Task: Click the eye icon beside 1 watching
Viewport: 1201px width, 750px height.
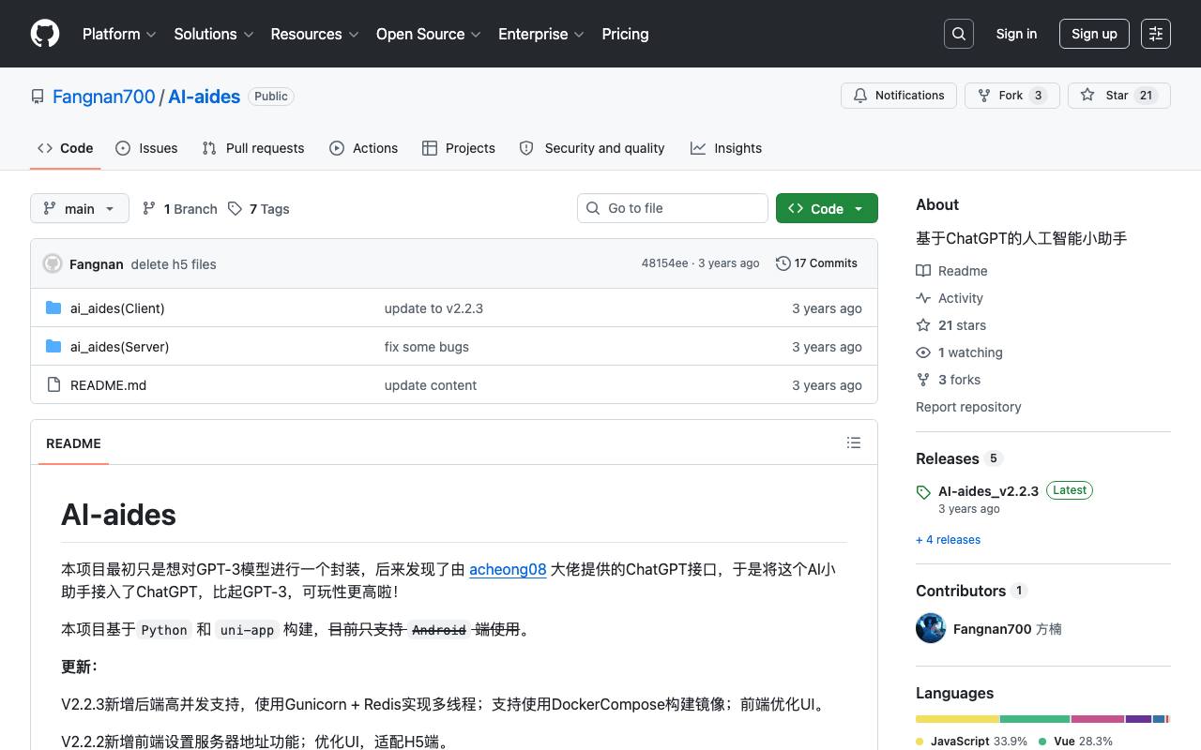Action: pyautogui.click(x=923, y=352)
